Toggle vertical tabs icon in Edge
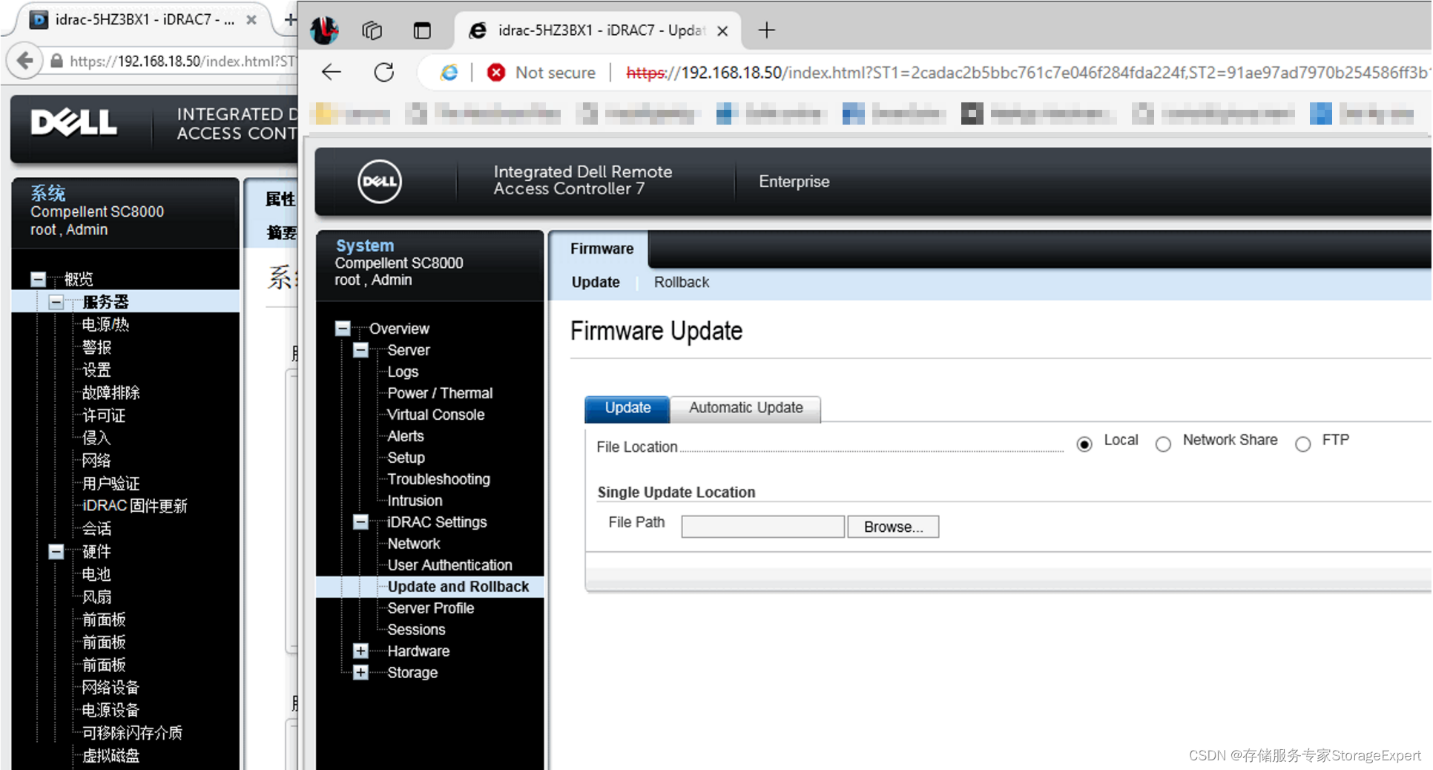Screen dimensions: 1433x770 (422, 30)
